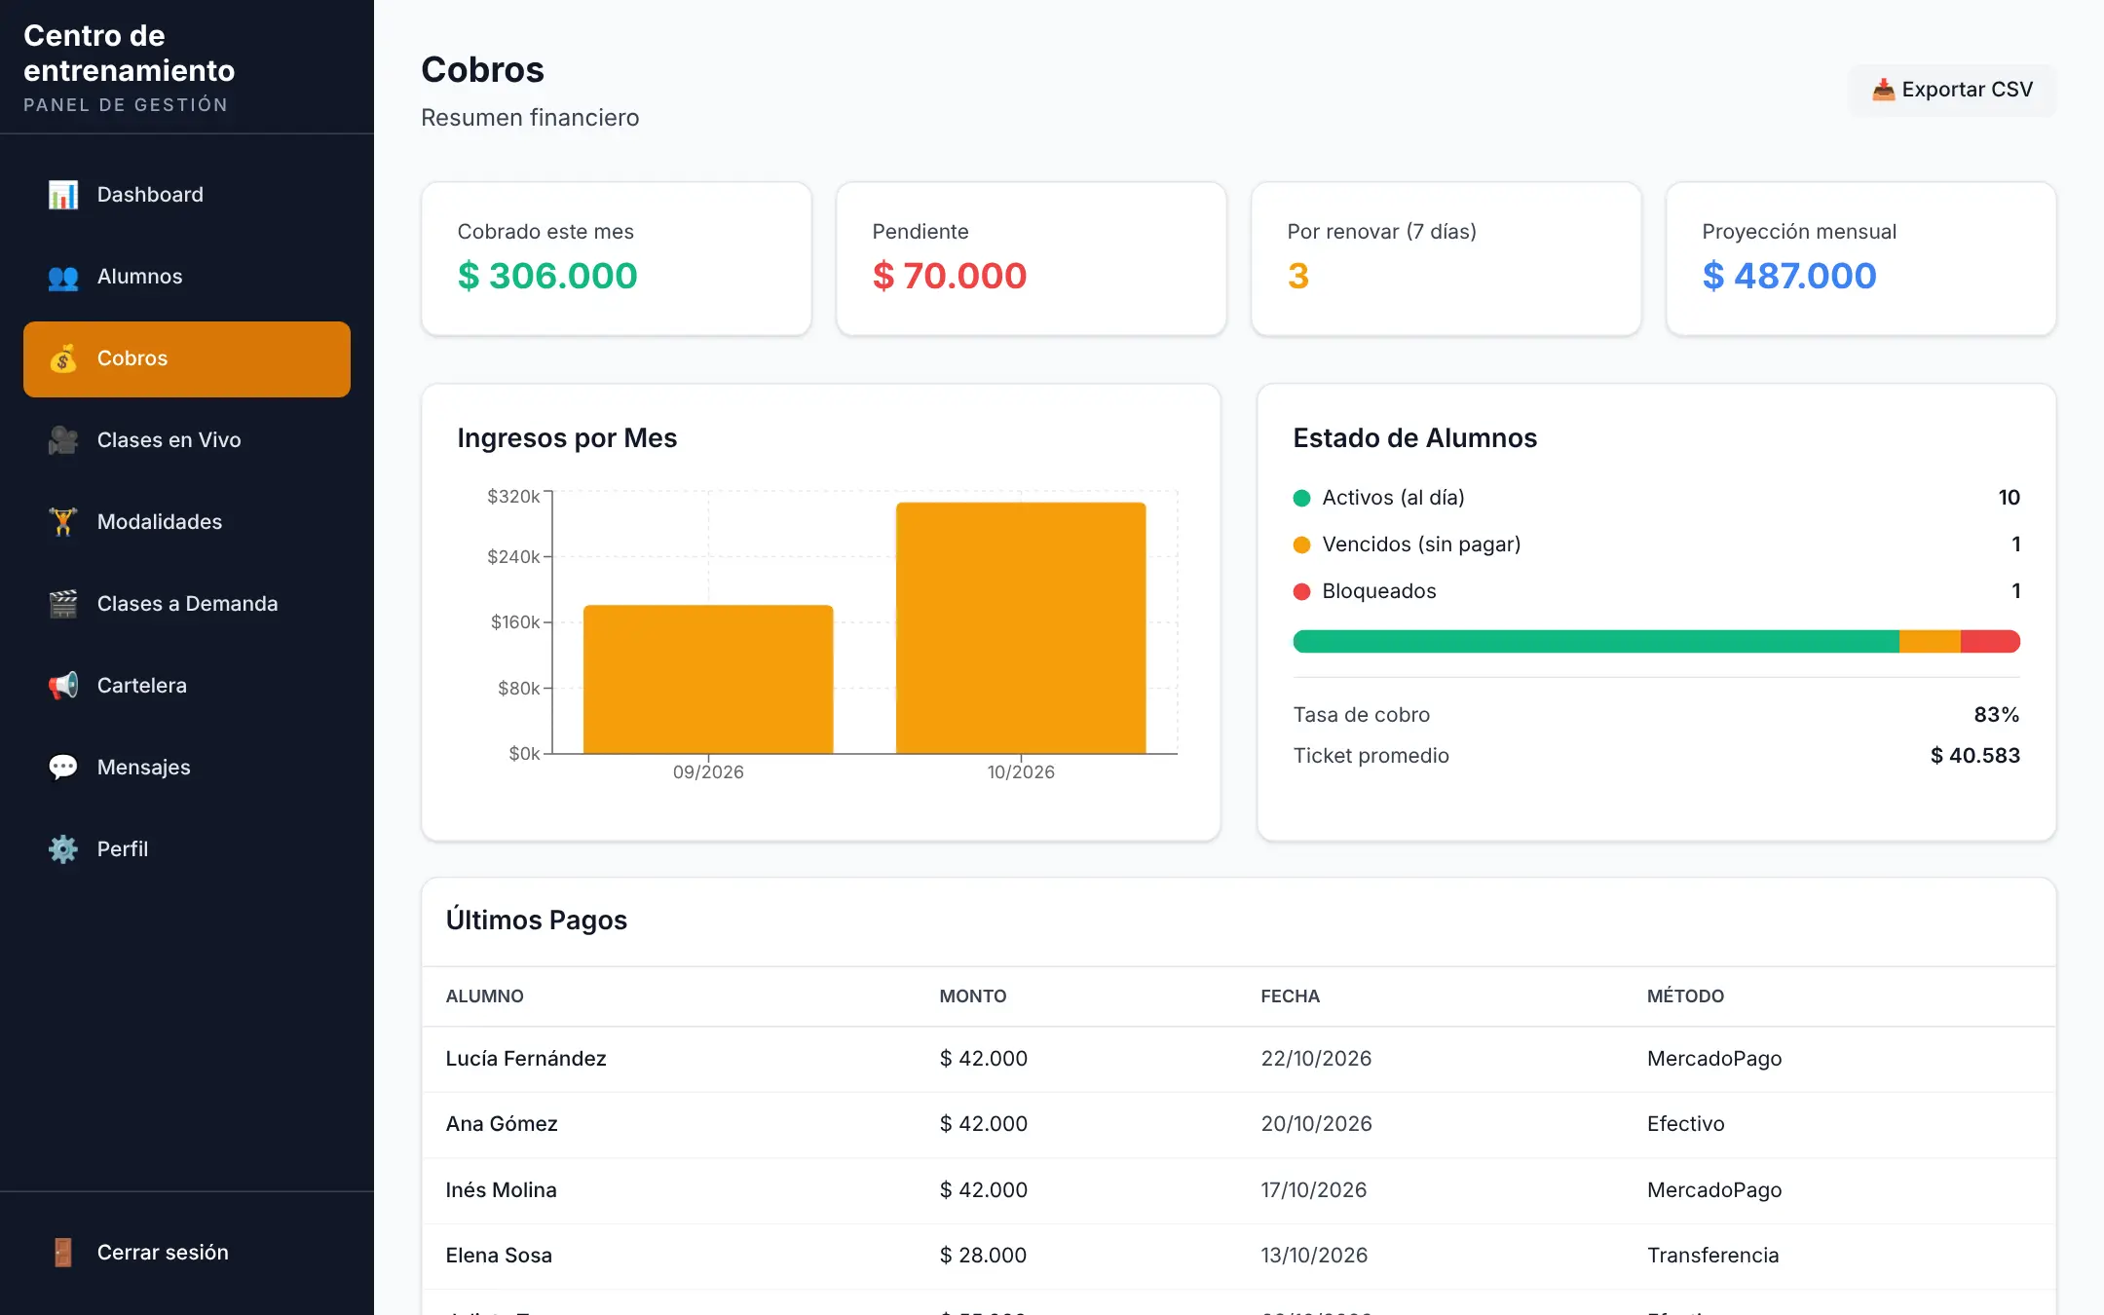The width and height of the screenshot is (2104, 1315).
Task: Click the Perfil gear icon
Action: click(63, 849)
